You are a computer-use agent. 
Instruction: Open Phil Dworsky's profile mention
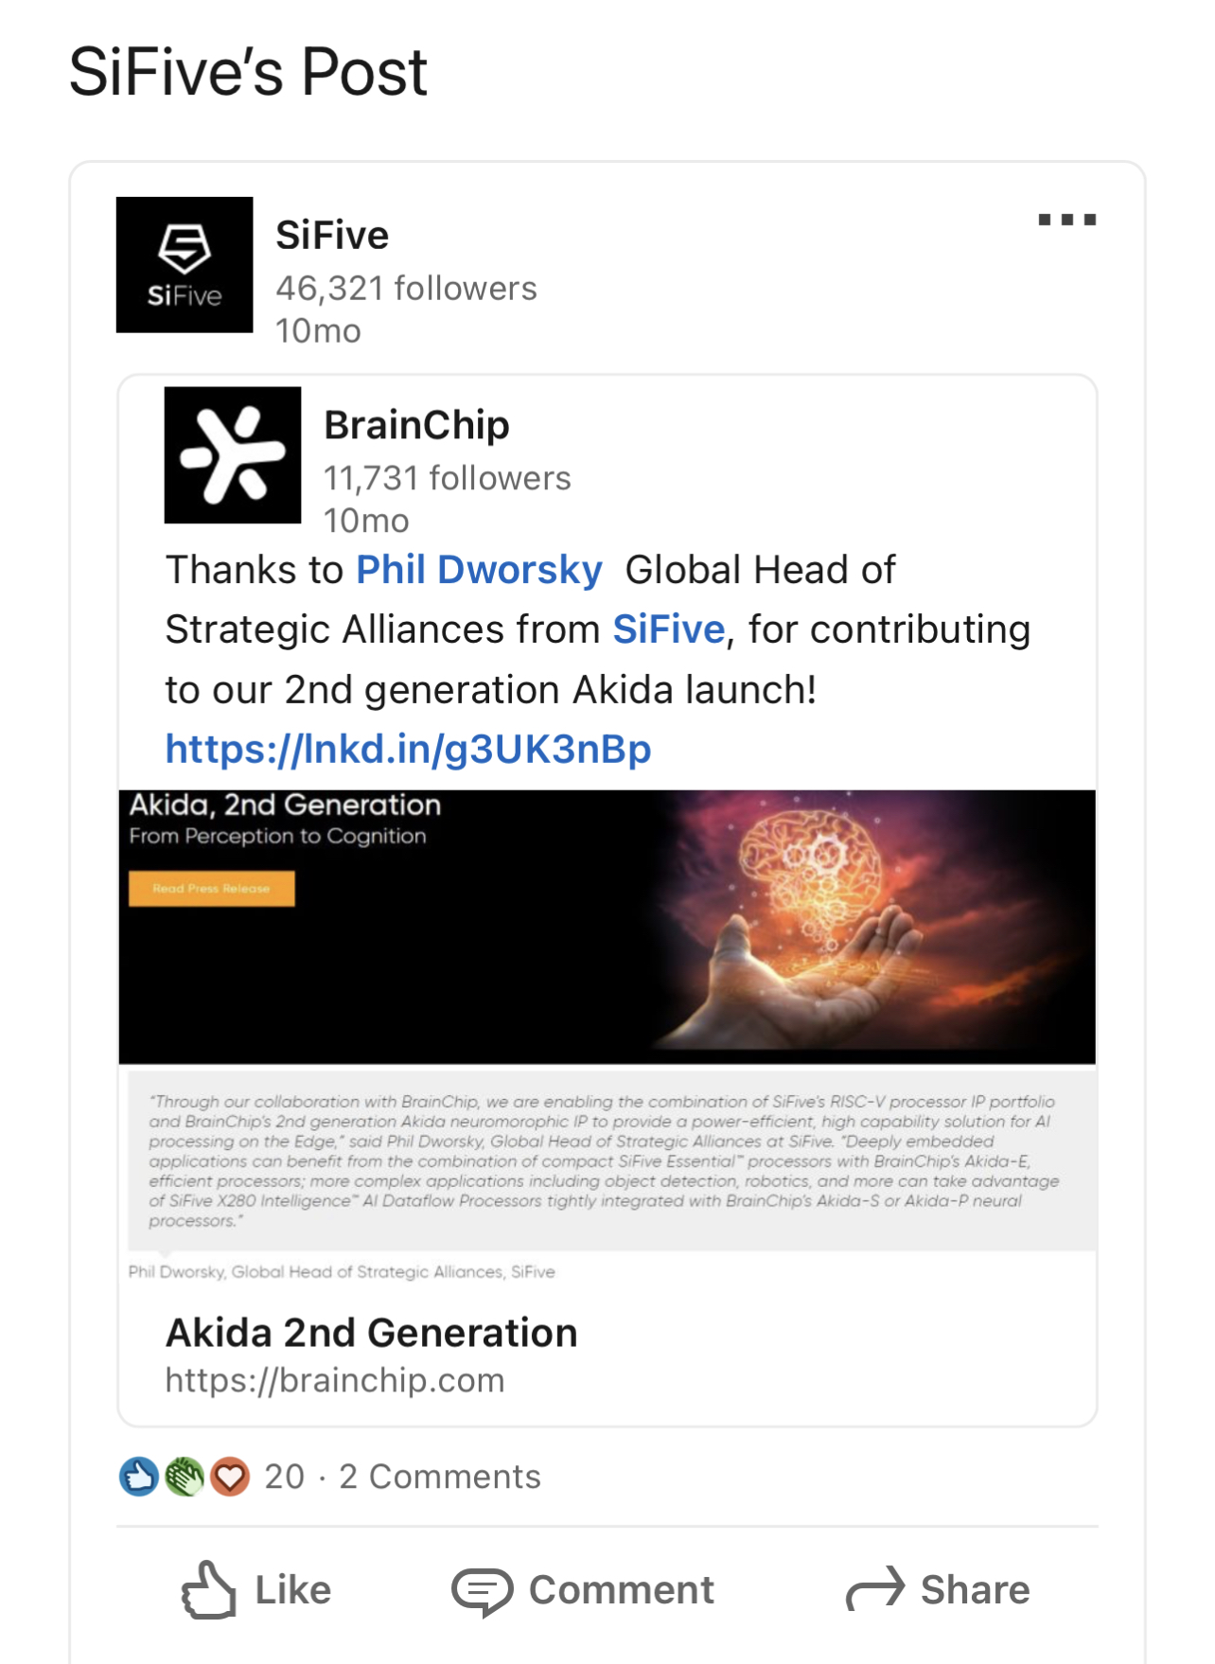click(479, 570)
